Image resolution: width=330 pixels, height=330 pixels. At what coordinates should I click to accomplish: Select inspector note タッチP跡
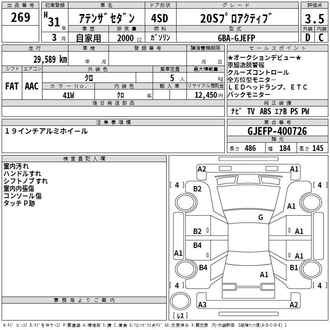pos(19,203)
